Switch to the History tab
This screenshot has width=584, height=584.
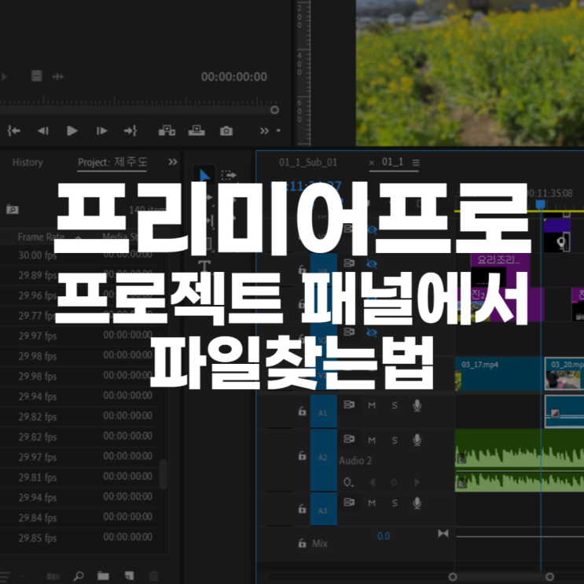tap(28, 163)
